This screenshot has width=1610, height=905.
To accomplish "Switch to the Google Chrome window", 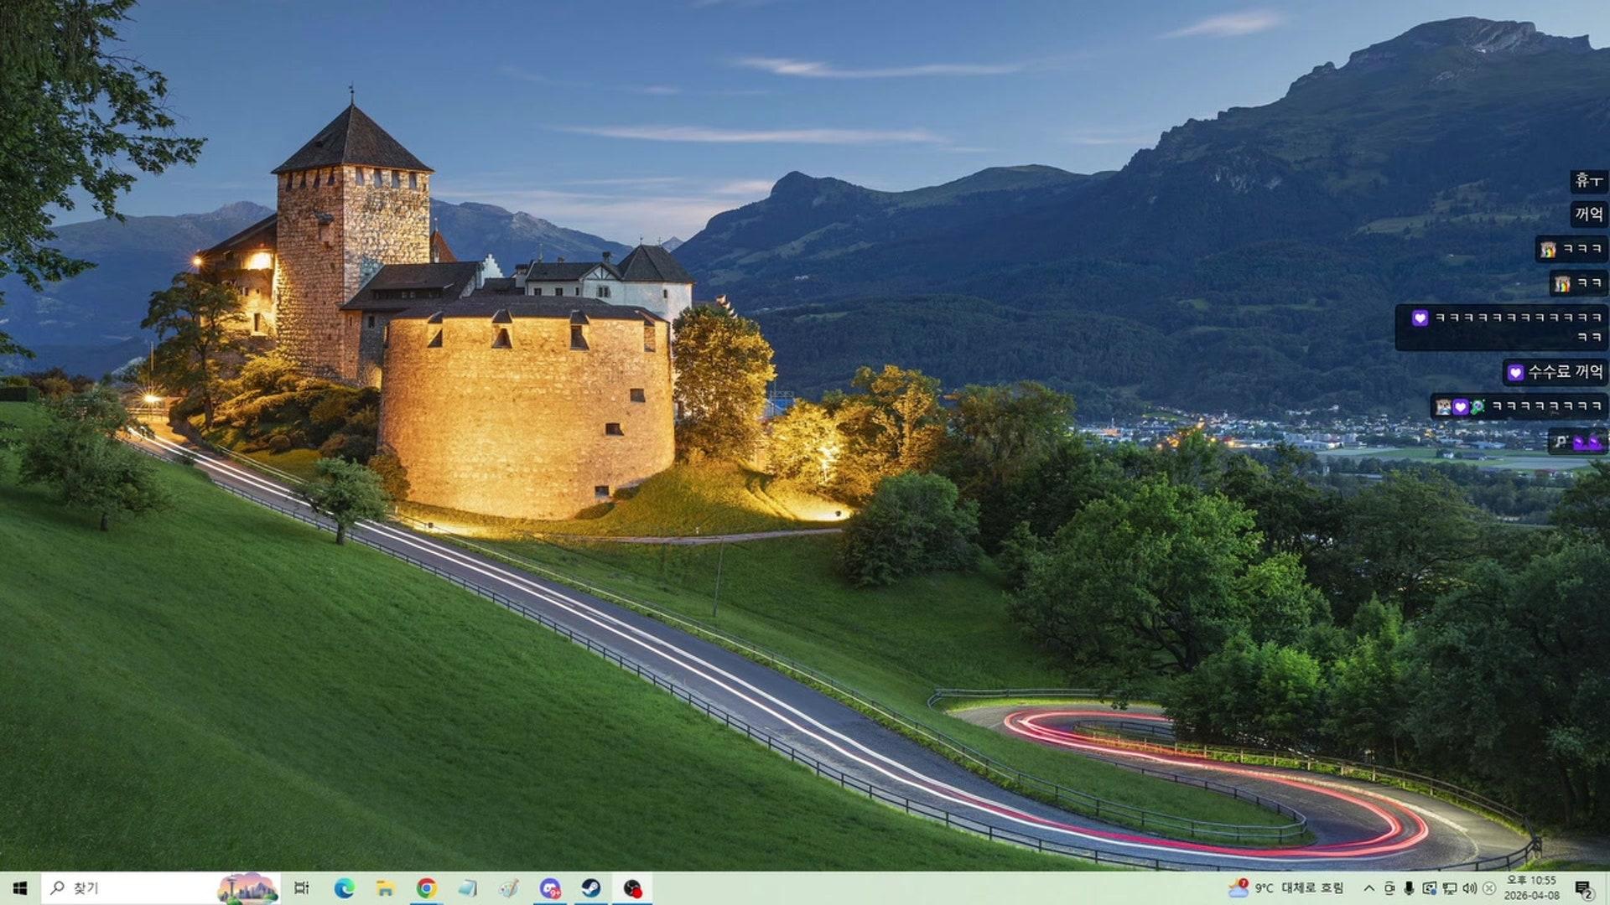I will (426, 888).
